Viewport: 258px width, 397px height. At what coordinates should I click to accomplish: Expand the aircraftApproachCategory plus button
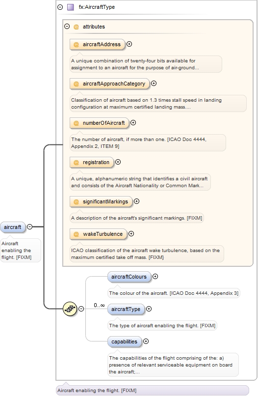[x=154, y=84]
